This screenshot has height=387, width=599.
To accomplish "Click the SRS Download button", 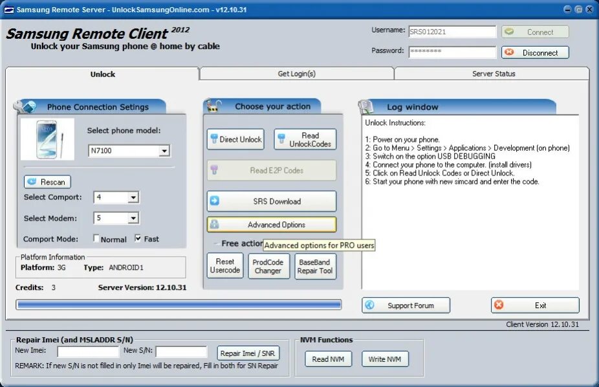I will [x=272, y=201].
